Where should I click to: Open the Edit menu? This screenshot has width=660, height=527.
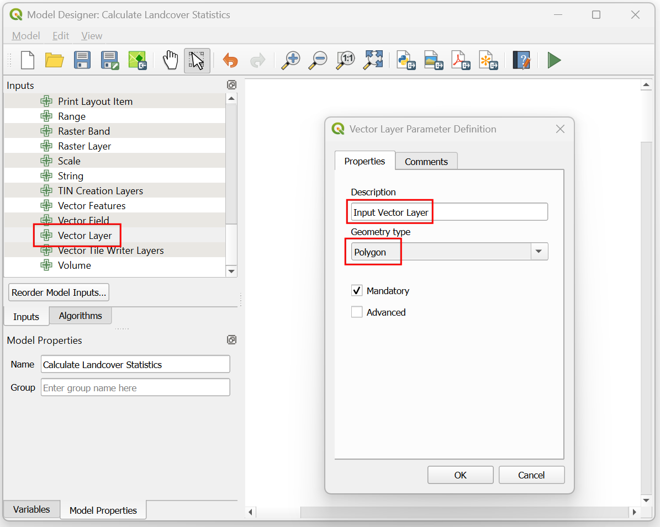pyautogui.click(x=61, y=36)
